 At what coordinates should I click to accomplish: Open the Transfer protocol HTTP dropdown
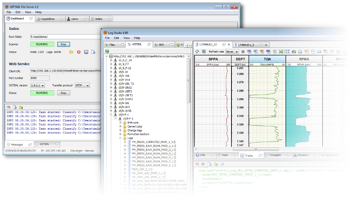tap(82, 85)
